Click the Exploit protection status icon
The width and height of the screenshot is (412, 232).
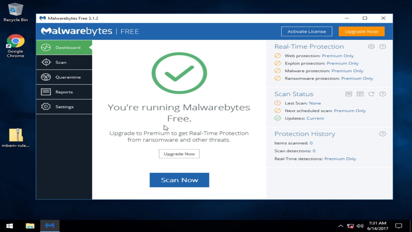click(x=277, y=63)
